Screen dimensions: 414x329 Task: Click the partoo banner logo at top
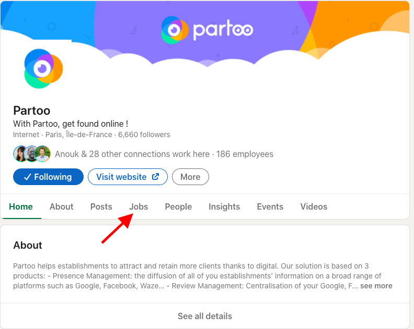(x=208, y=30)
